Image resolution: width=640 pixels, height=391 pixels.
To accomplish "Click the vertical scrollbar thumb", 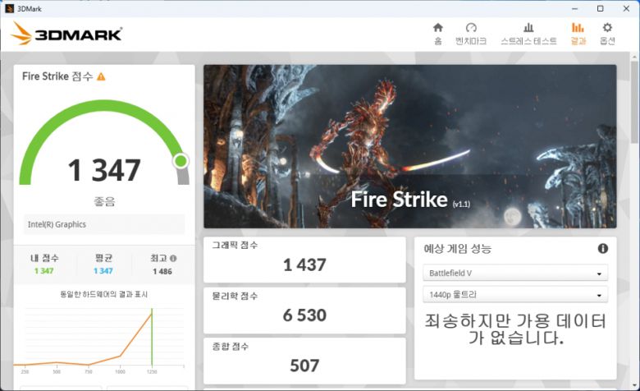I will pyautogui.click(x=635, y=102).
